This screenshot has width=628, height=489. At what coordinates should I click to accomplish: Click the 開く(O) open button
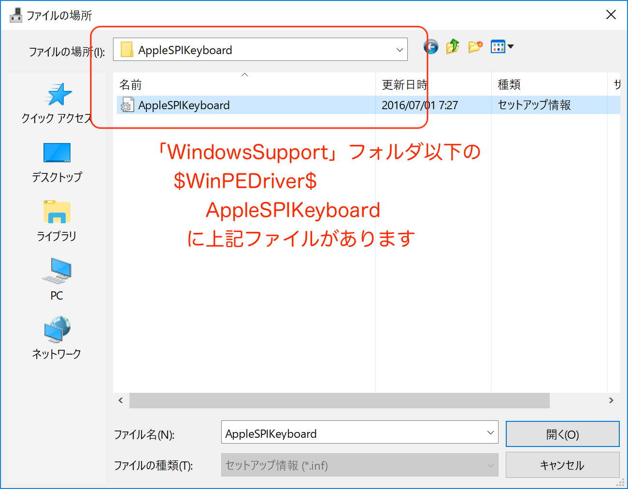point(563,434)
